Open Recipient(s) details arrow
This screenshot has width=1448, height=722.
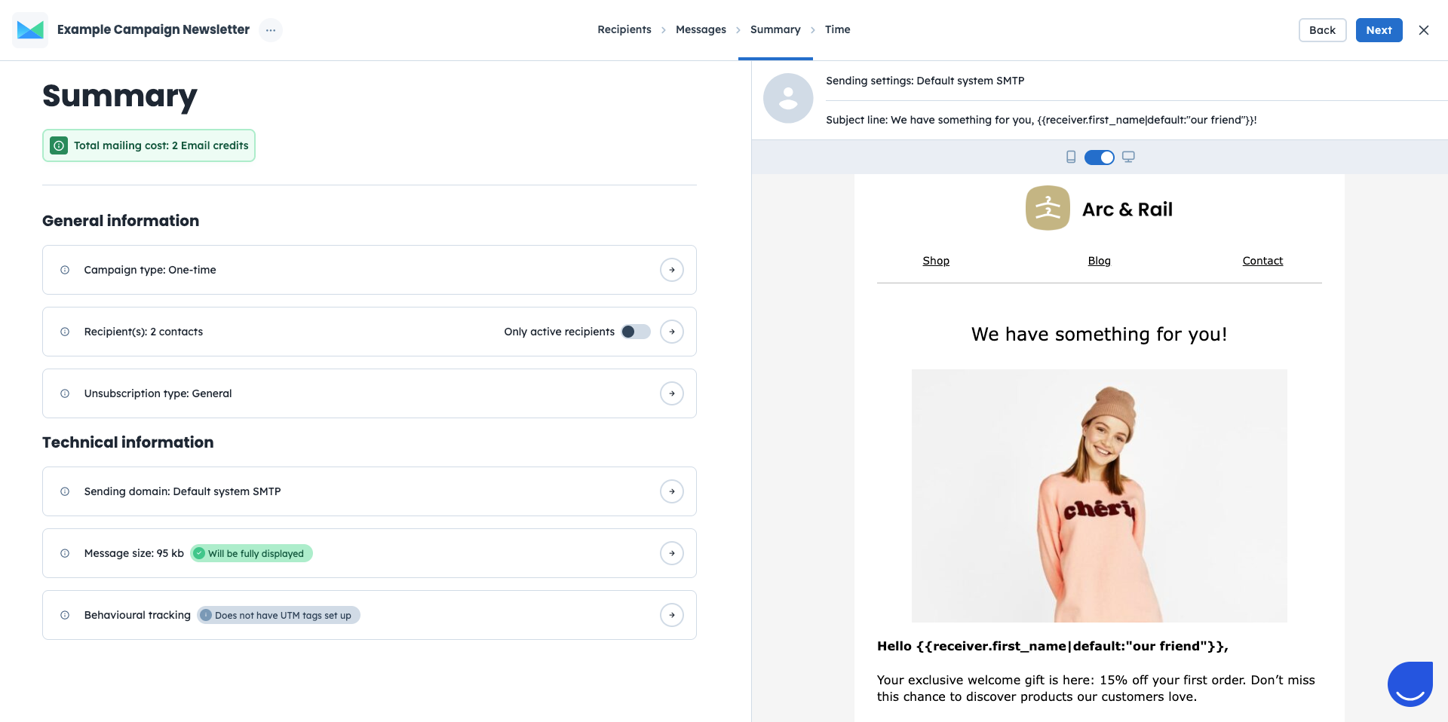coord(672,332)
